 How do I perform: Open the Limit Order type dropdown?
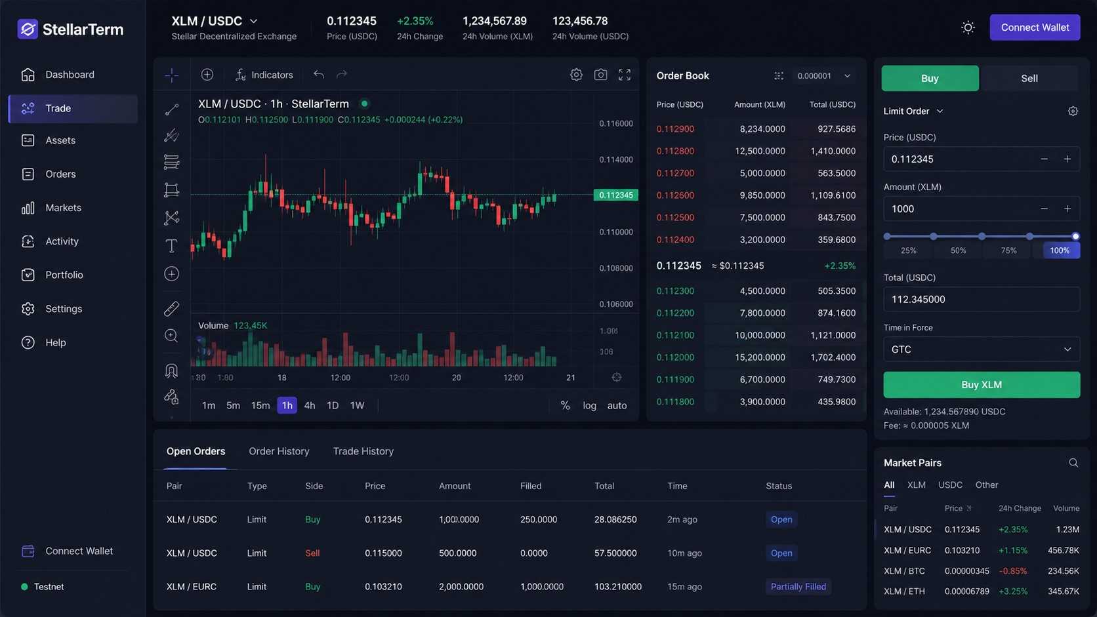coord(913,111)
